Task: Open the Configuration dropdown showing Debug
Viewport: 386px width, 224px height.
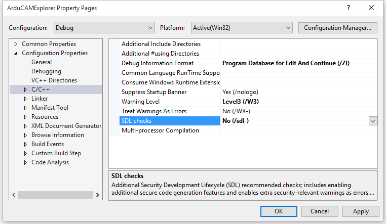Action: coord(104,28)
